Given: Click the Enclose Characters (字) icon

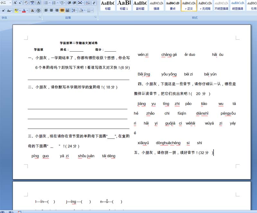Looking at the screenshot, I should coord(38,11).
